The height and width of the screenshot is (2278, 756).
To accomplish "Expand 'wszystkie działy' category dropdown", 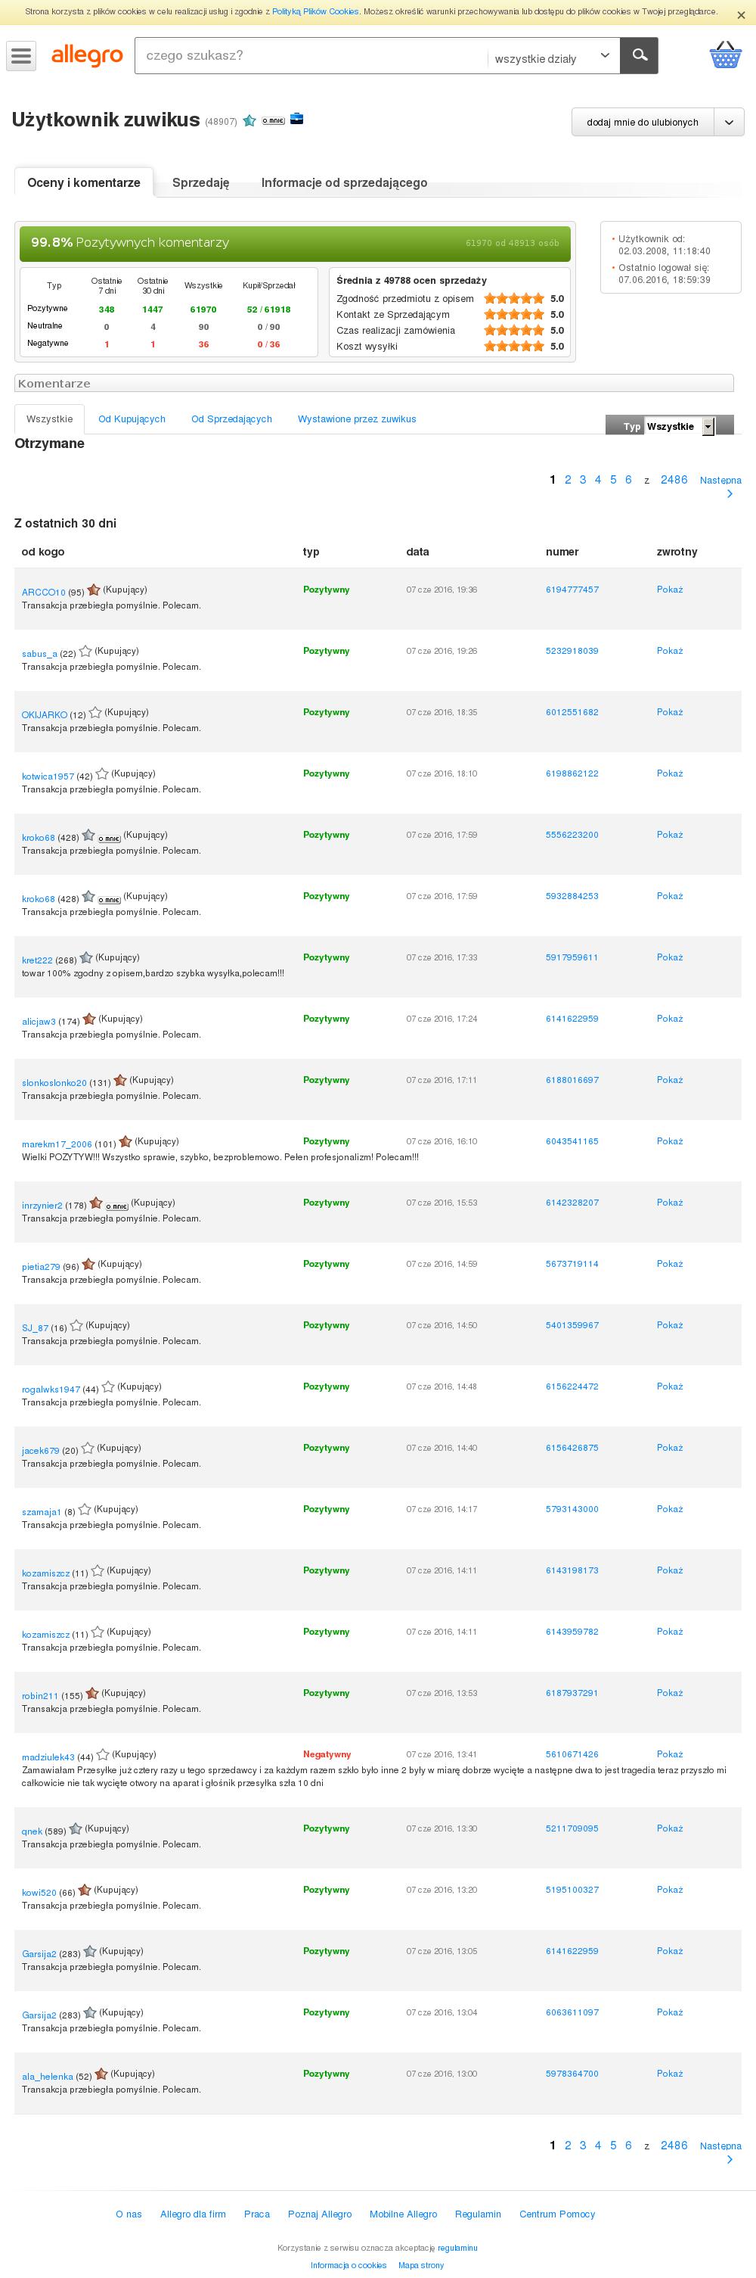I will tap(552, 58).
